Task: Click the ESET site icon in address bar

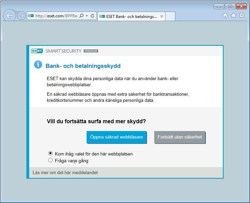Action: click(x=31, y=16)
